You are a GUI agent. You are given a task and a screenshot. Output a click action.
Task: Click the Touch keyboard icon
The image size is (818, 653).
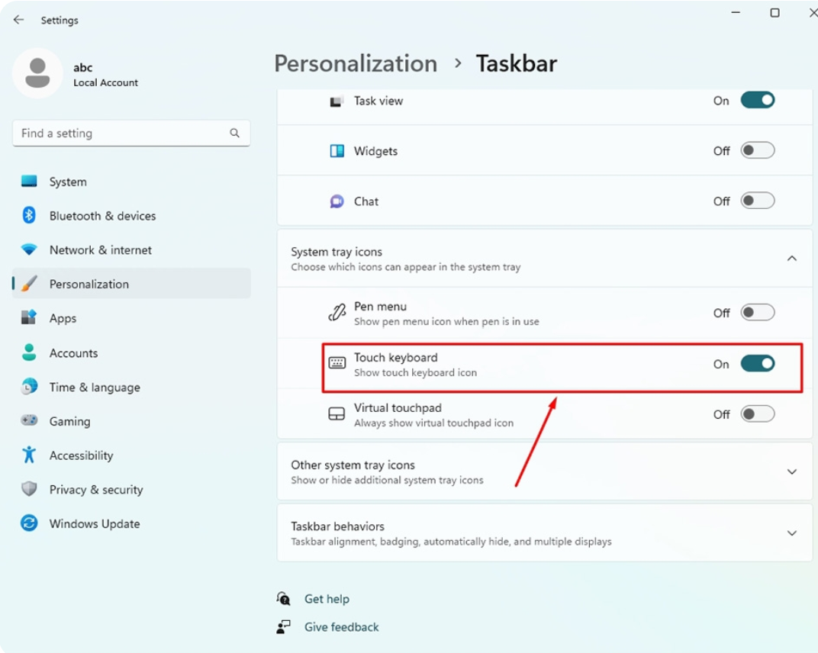(337, 364)
